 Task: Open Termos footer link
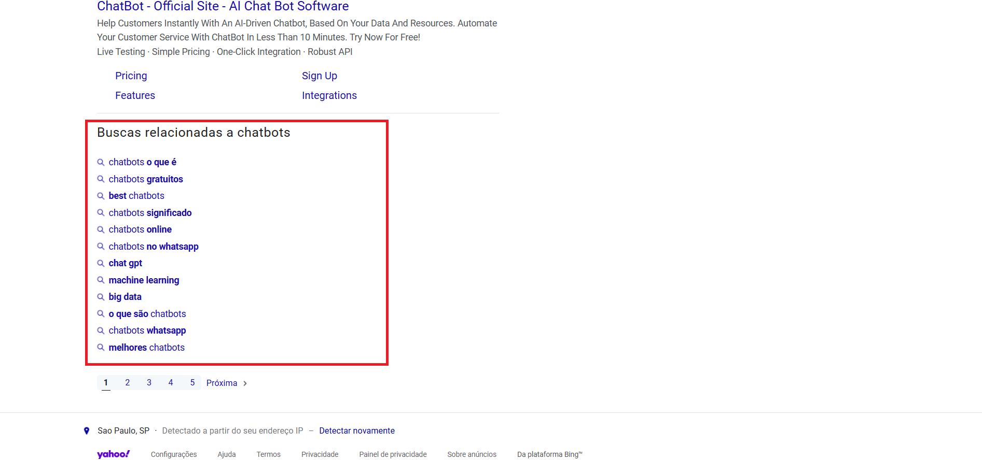[269, 454]
